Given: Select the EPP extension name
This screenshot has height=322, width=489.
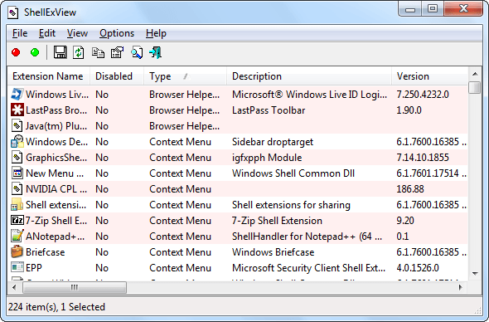Looking at the screenshot, I should point(34,268).
